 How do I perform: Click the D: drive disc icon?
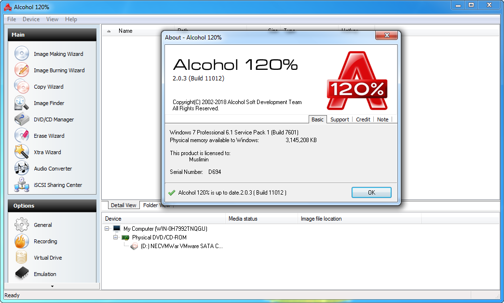tap(134, 246)
